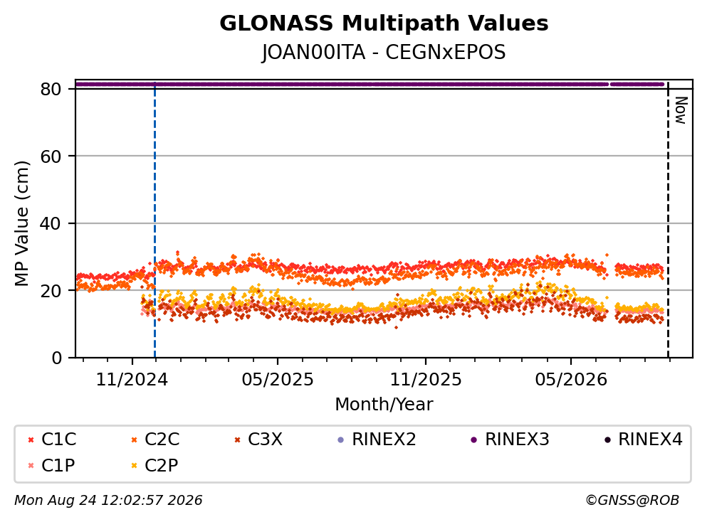Screen dimensions: 707x522
Task: Click the 20 y-axis tick label
Action: (51, 290)
